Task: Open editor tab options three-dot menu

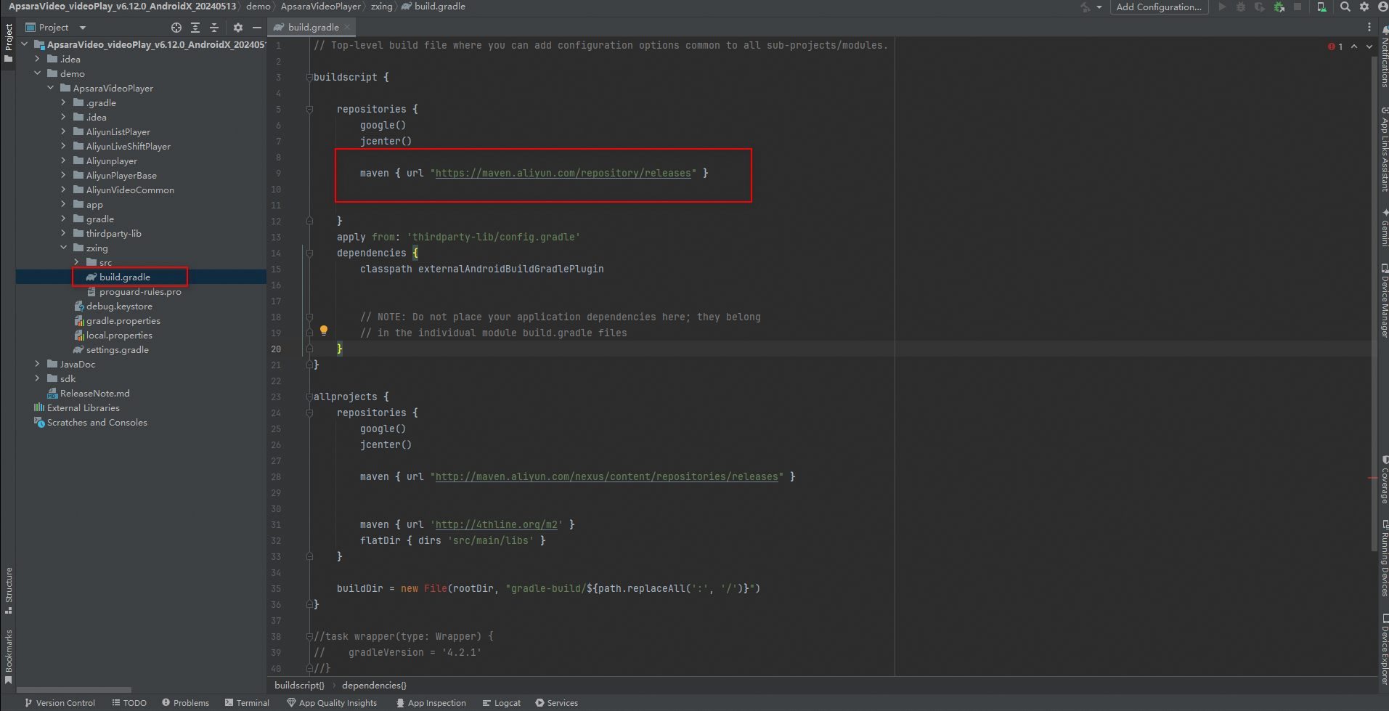Action: (x=1369, y=27)
